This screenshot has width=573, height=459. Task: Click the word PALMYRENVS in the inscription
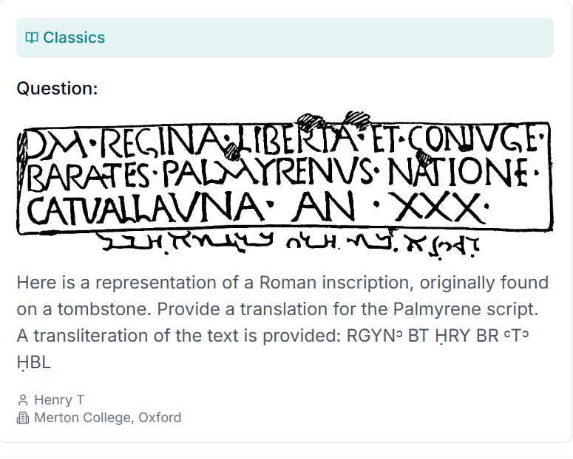click(x=266, y=175)
